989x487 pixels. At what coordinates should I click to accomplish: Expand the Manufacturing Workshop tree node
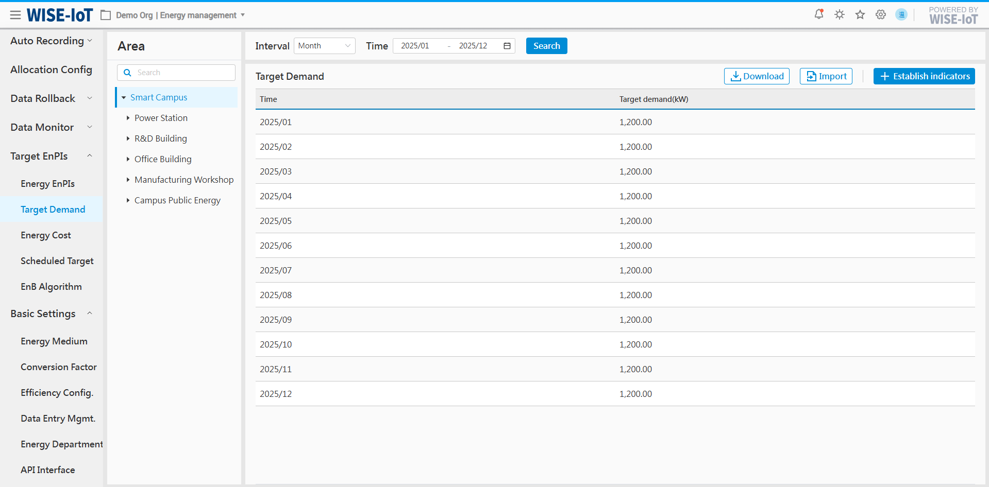coord(128,180)
